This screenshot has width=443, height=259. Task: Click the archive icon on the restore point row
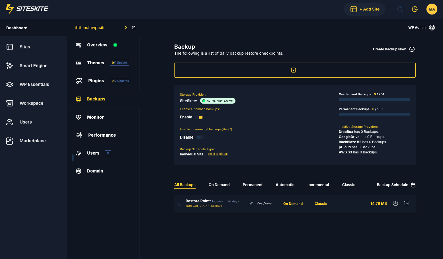[x=407, y=203]
